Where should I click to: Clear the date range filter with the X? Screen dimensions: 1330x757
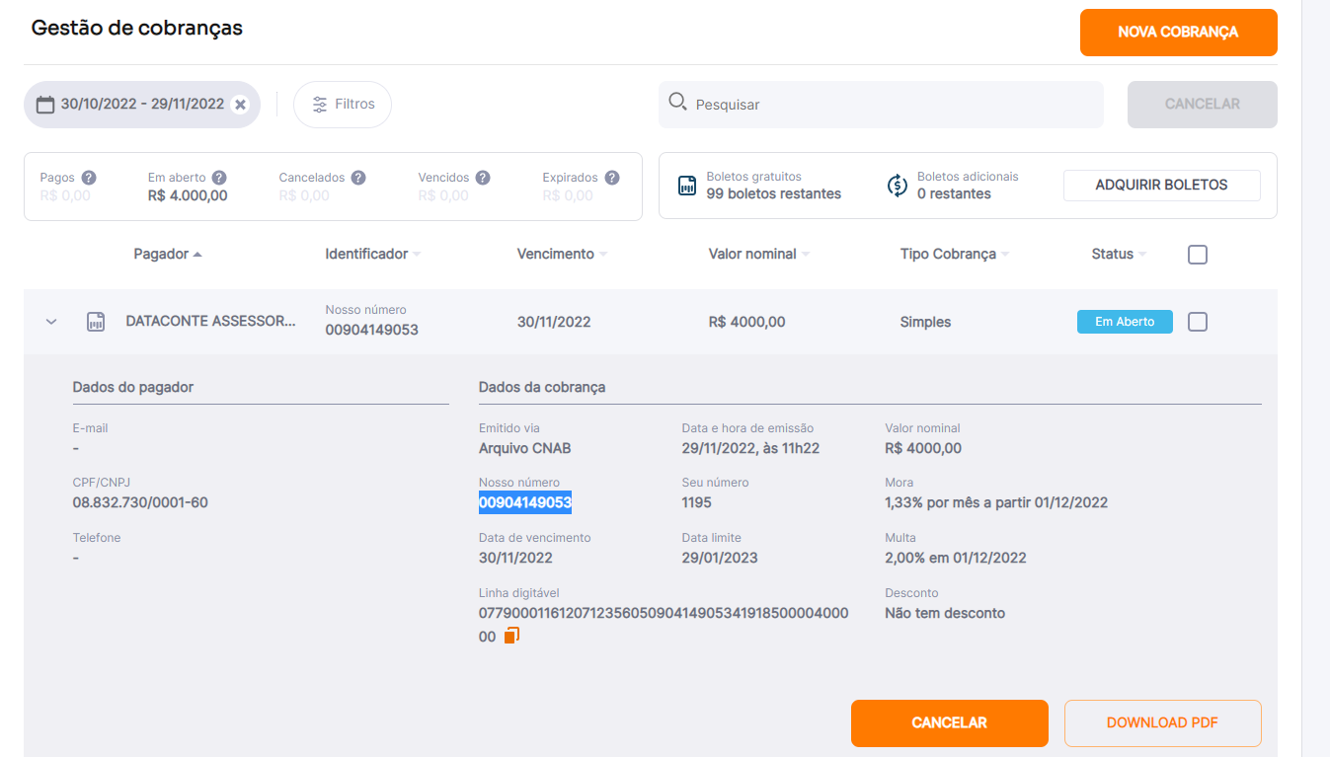pyautogui.click(x=240, y=105)
